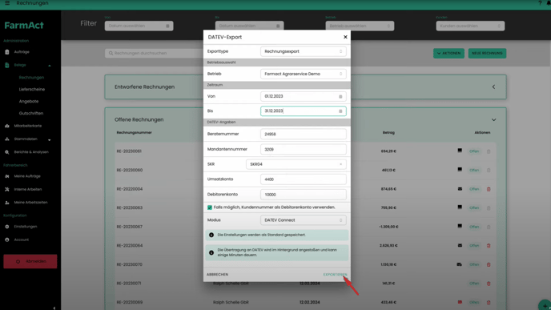The width and height of the screenshot is (551, 310).
Task: Click the Von date field
Action: point(304,96)
